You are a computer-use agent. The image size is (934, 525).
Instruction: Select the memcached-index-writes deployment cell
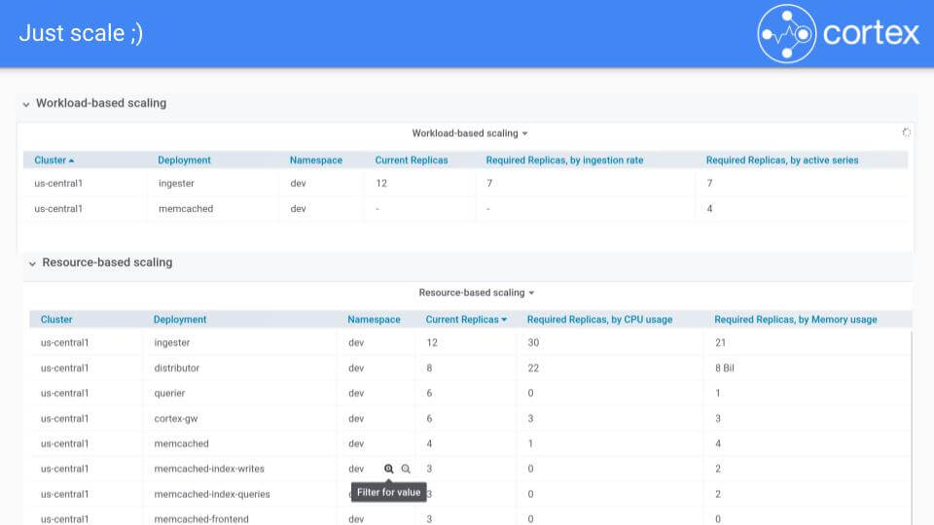pyautogui.click(x=208, y=470)
